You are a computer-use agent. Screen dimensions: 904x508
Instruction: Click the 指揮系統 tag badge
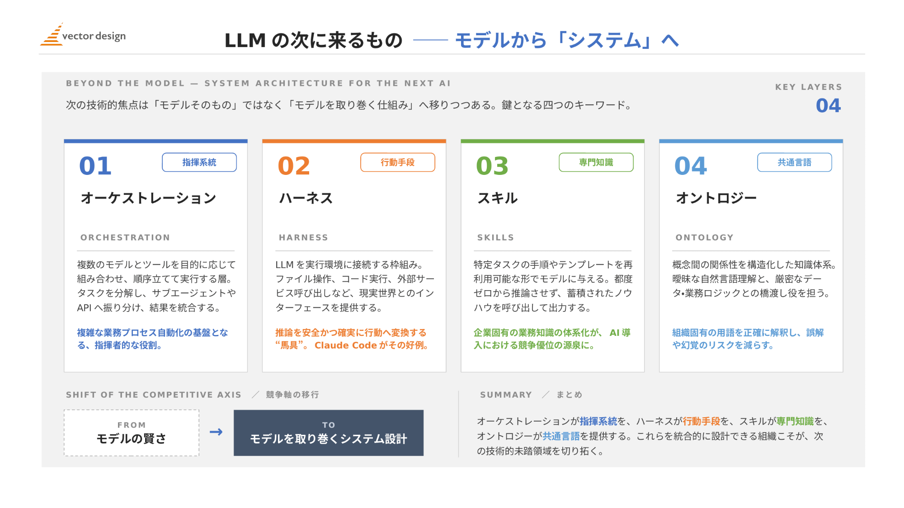(x=199, y=162)
